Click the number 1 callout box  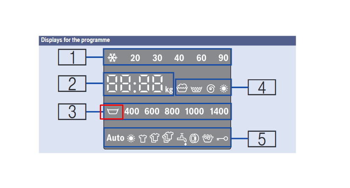(x=72, y=57)
